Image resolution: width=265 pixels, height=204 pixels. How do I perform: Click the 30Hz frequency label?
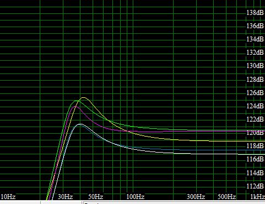click(66, 197)
